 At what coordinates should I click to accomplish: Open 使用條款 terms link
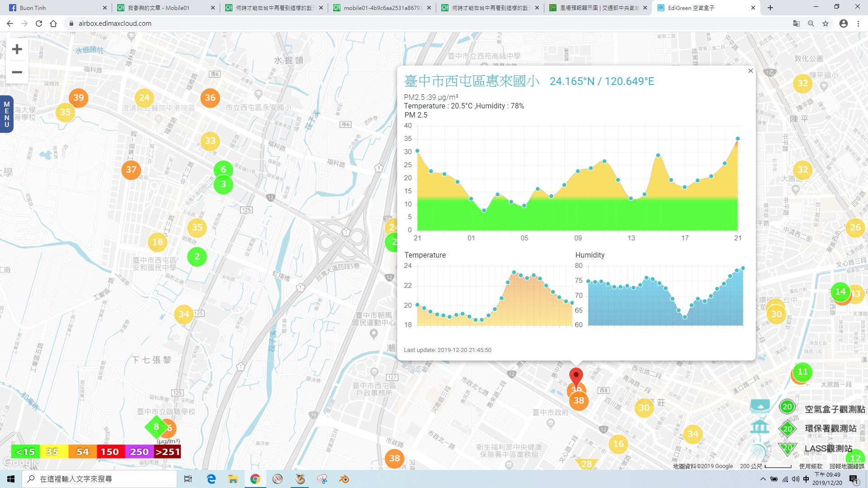click(811, 466)
